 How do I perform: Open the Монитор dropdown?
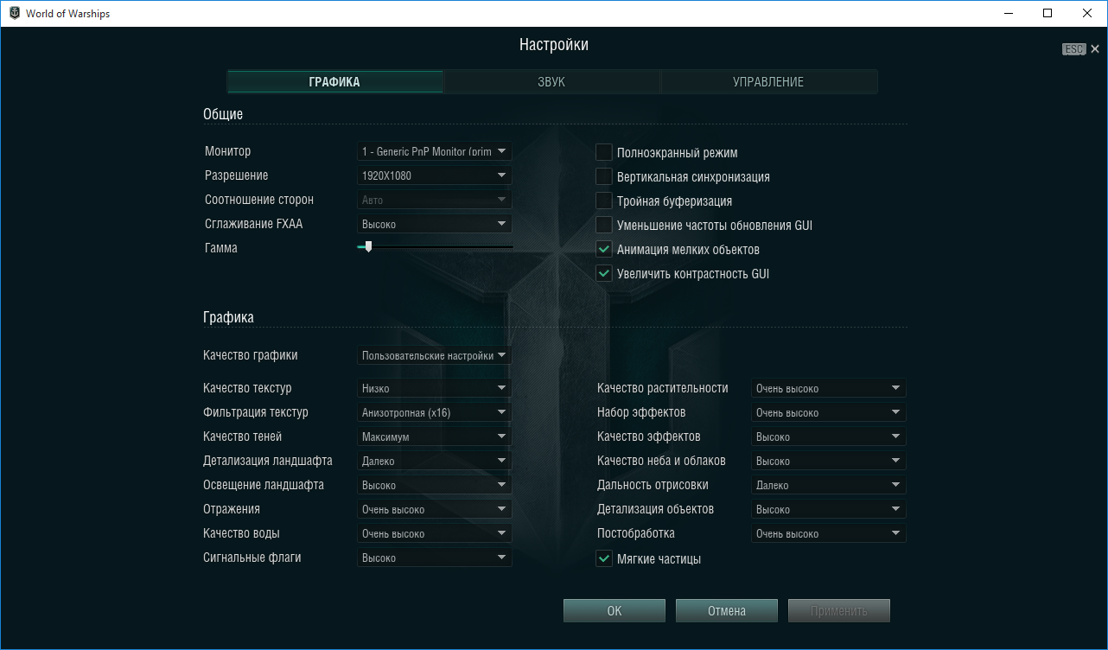tap(435, 151)
